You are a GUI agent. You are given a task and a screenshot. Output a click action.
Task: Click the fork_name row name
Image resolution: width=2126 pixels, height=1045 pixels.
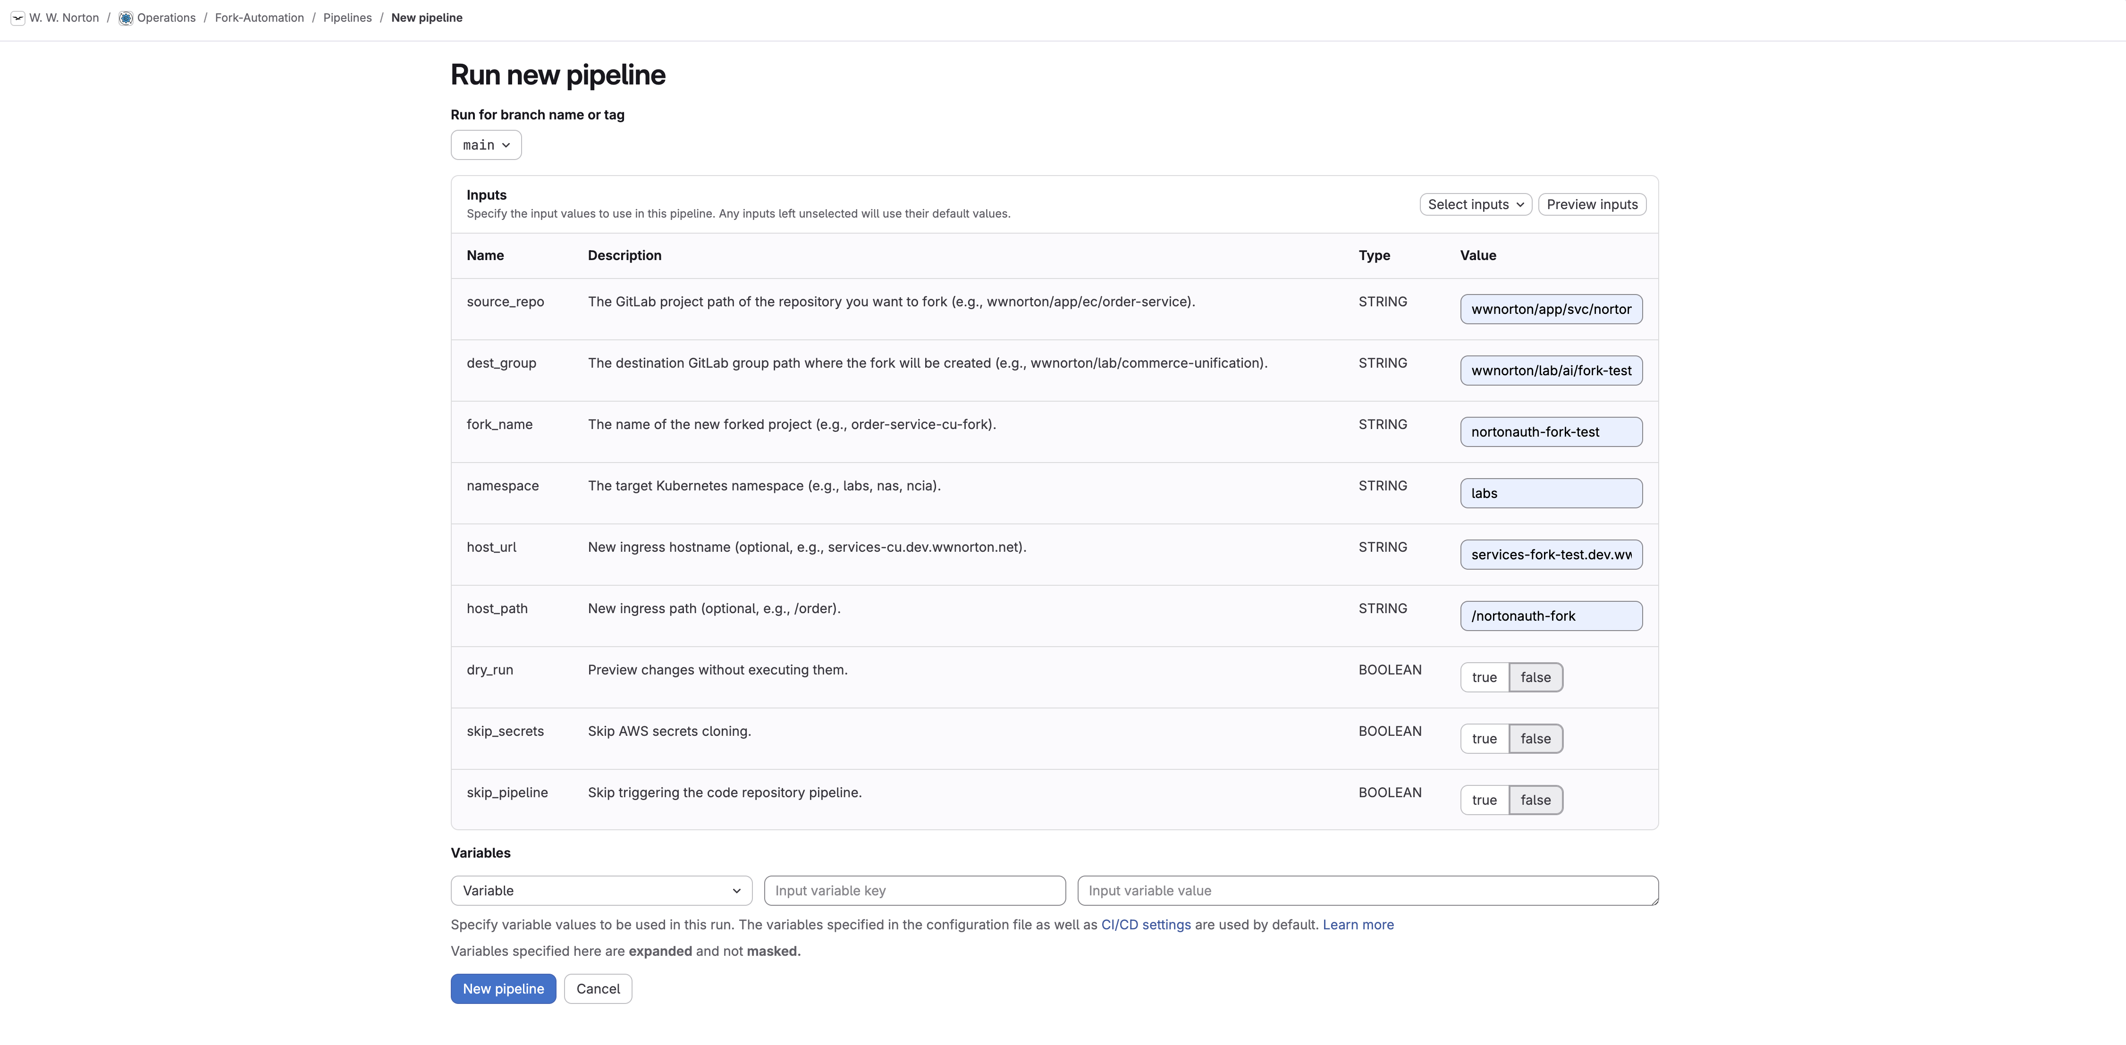point(499,424)
